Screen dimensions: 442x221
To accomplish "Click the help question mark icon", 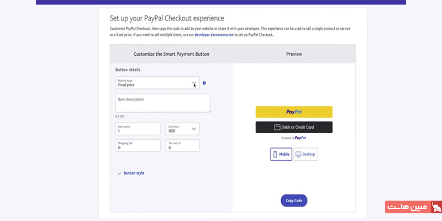I will point(204,83).
